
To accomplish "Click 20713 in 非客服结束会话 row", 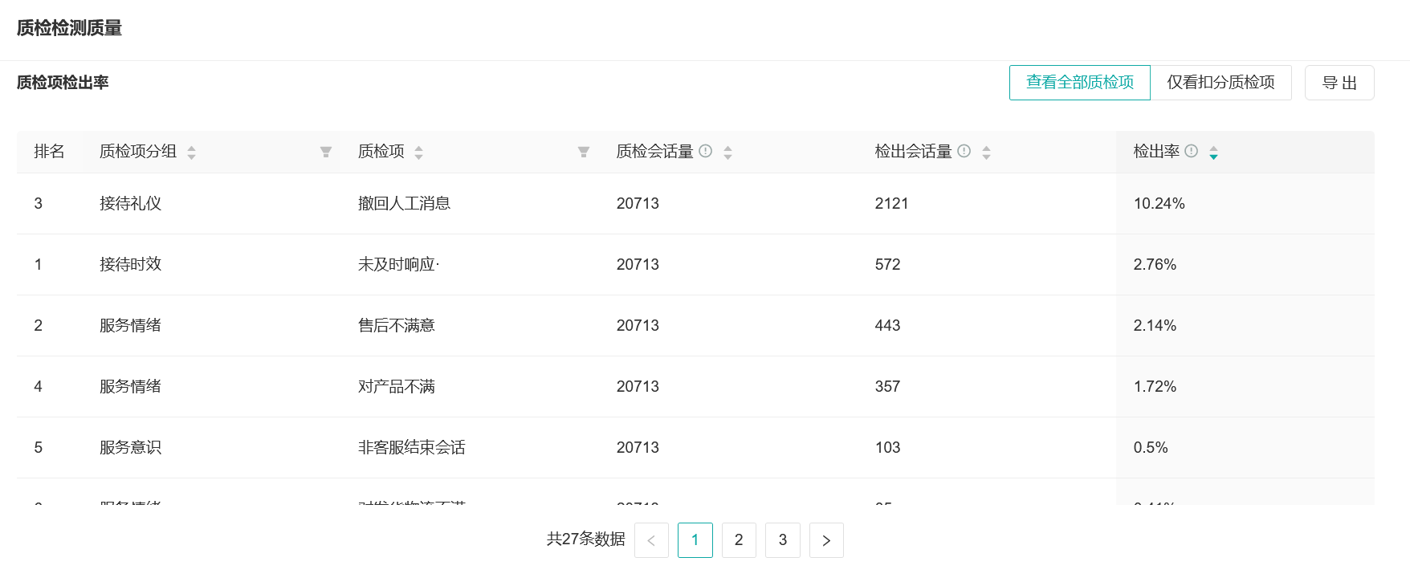I will [x=638, y=448].
